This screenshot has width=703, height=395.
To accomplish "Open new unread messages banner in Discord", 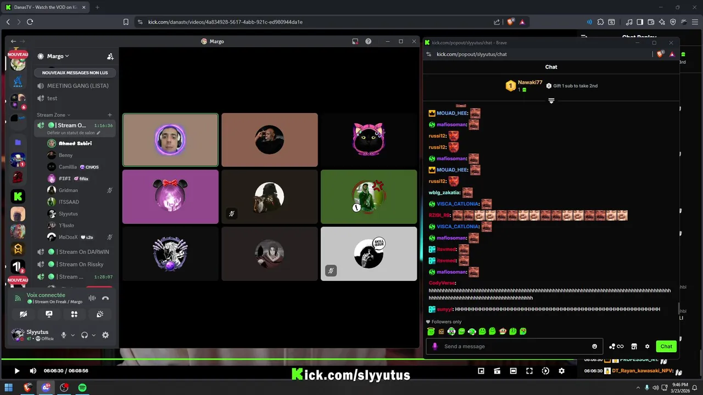I will click(75, 72).
